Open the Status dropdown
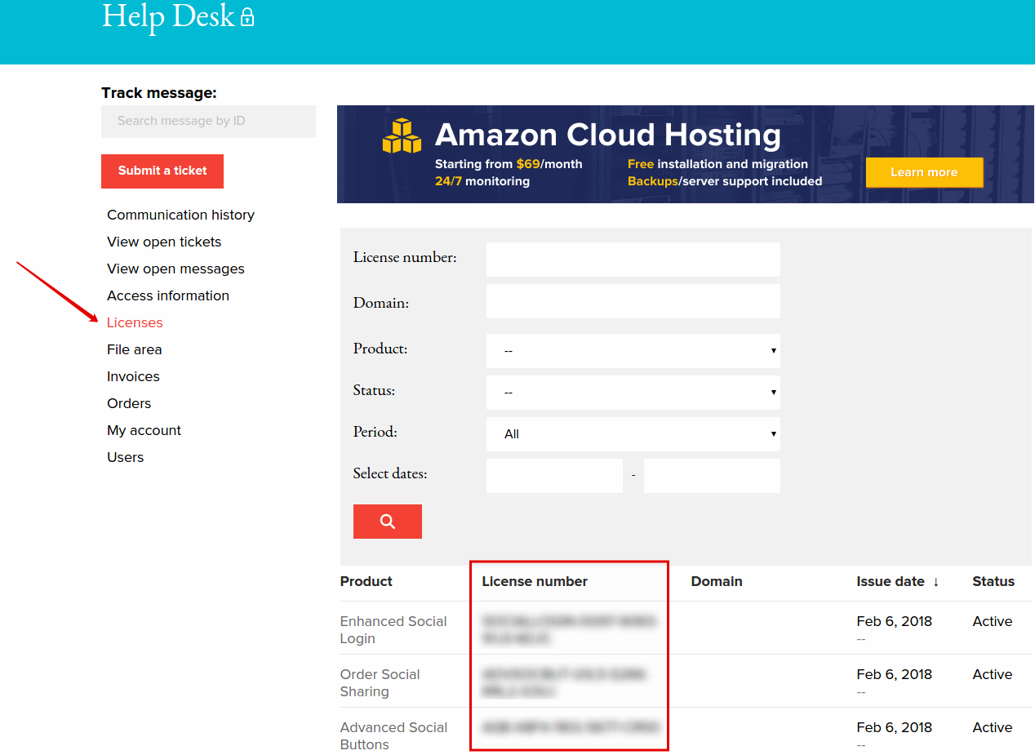Viewport: 1035px width, 755px height. (633, 393)
